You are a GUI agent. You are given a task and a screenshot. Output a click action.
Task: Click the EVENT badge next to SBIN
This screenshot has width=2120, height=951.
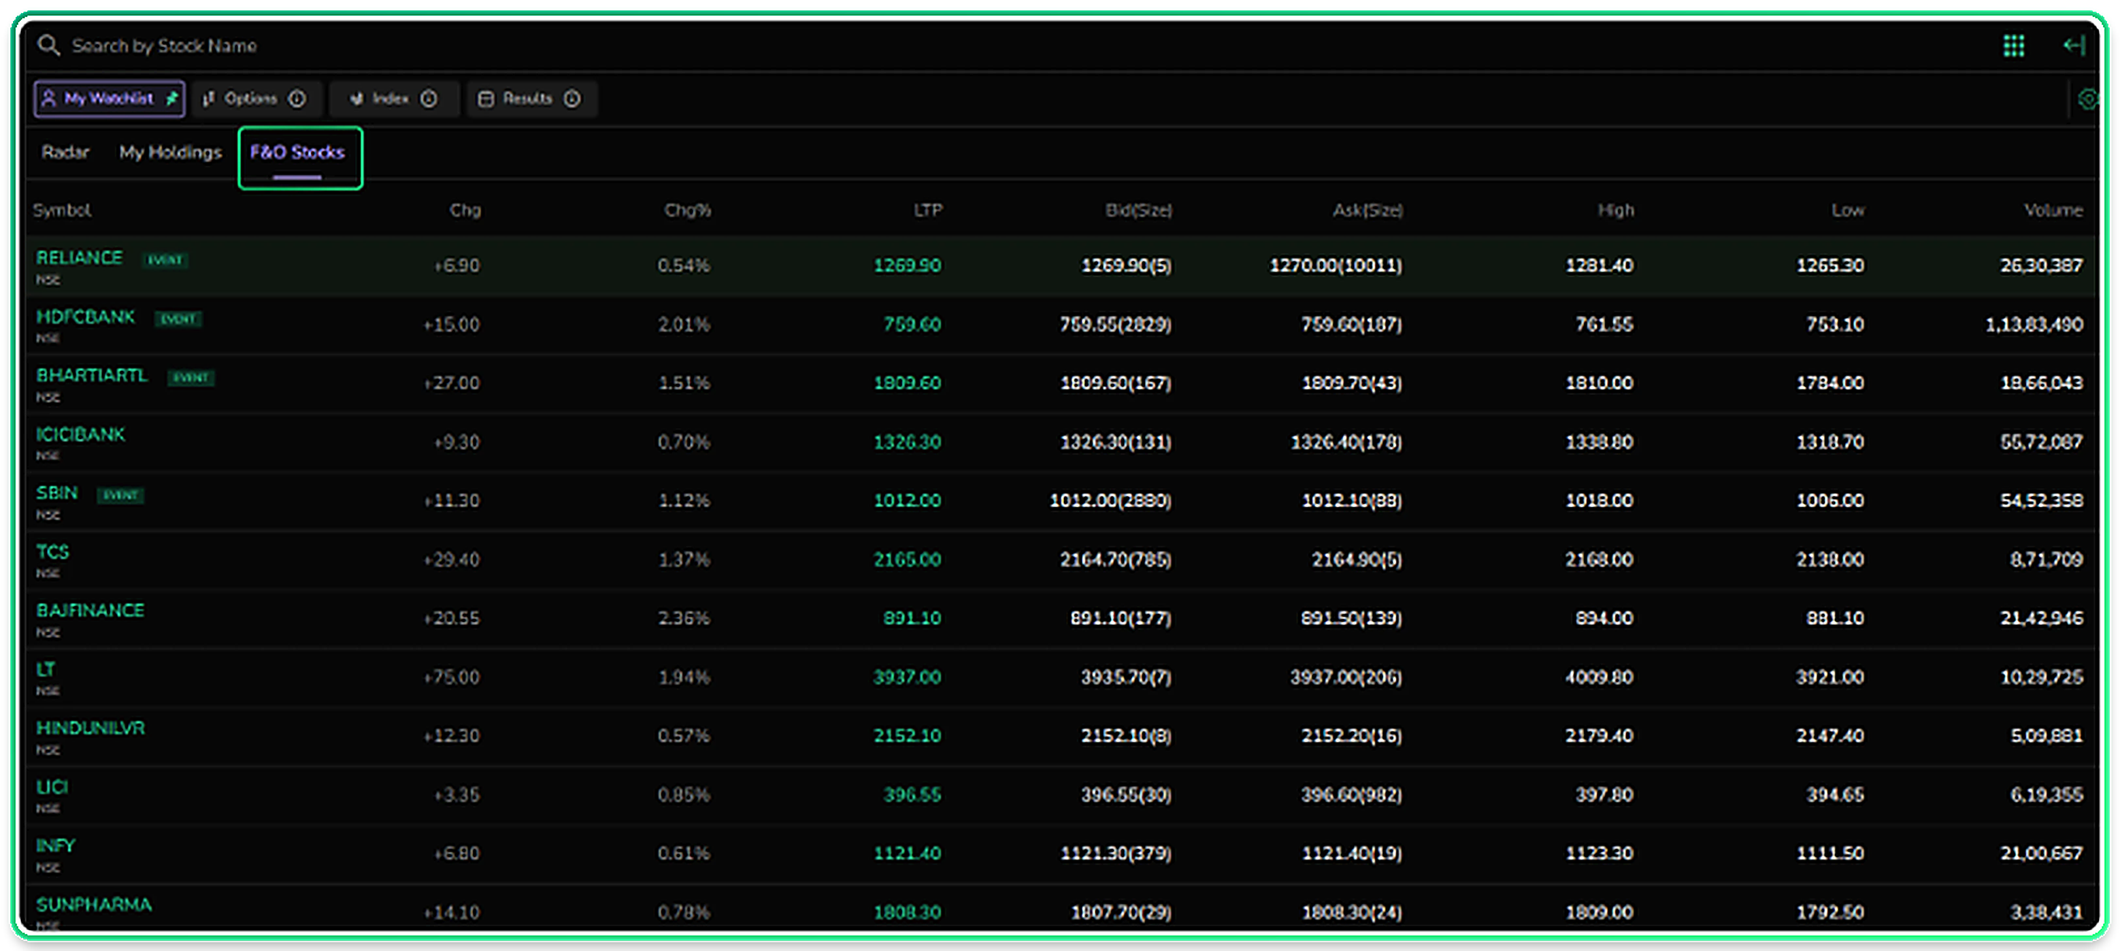[121, 495]
